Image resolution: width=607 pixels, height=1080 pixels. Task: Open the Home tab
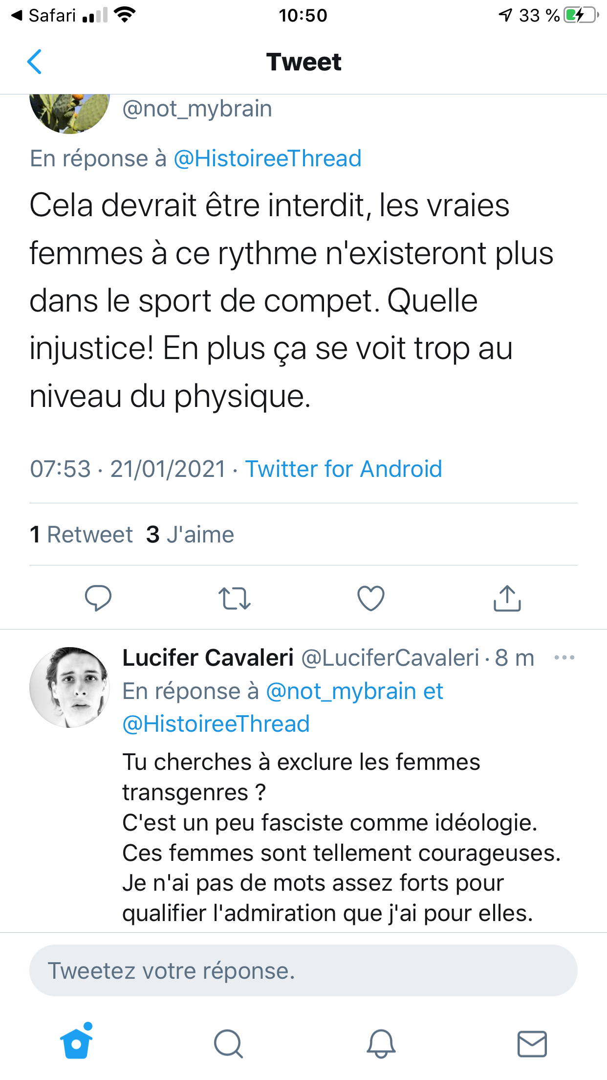[77, 1043]
